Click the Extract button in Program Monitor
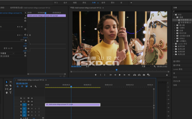 (139, 75)
